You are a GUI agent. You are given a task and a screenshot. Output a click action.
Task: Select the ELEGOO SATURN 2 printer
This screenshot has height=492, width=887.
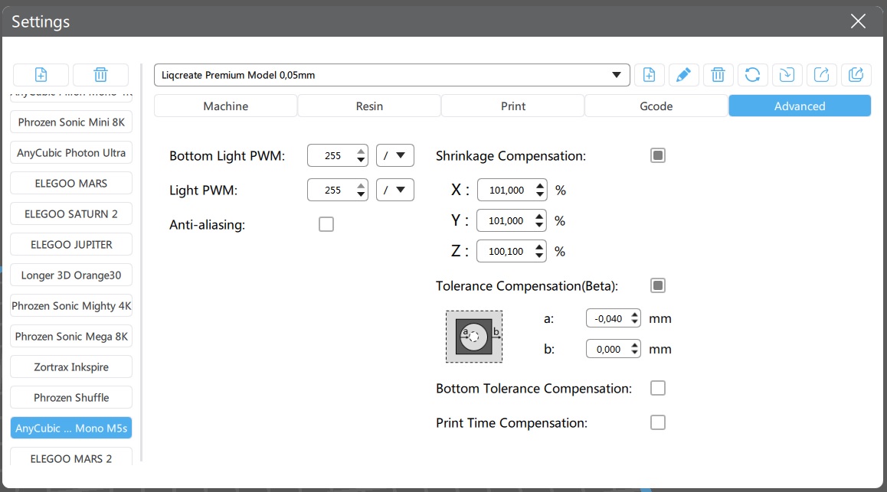pos(71,213)
